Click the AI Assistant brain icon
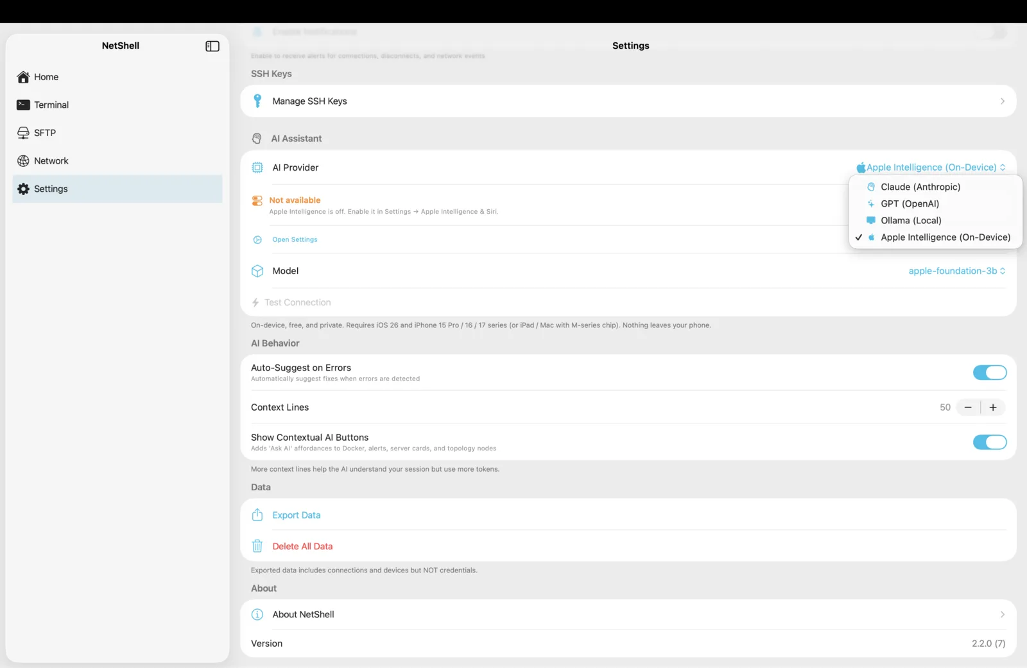Viewport: 1027px width, 668px height. [257, 139]
